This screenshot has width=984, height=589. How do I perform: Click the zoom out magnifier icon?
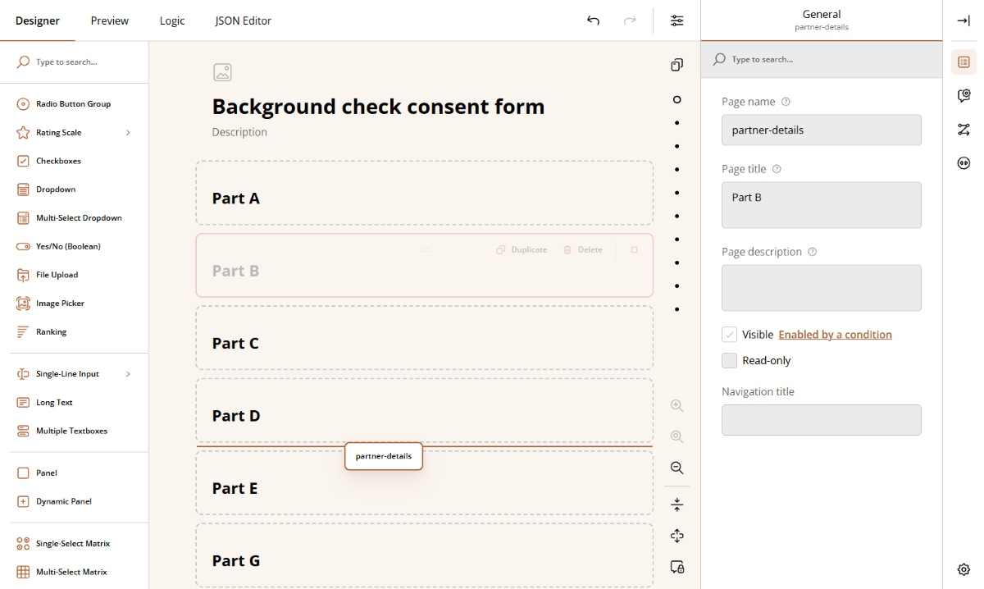(x=676, y=468)
